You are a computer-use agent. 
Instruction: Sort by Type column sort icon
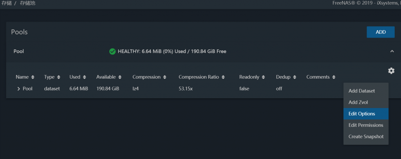[58, 77]
